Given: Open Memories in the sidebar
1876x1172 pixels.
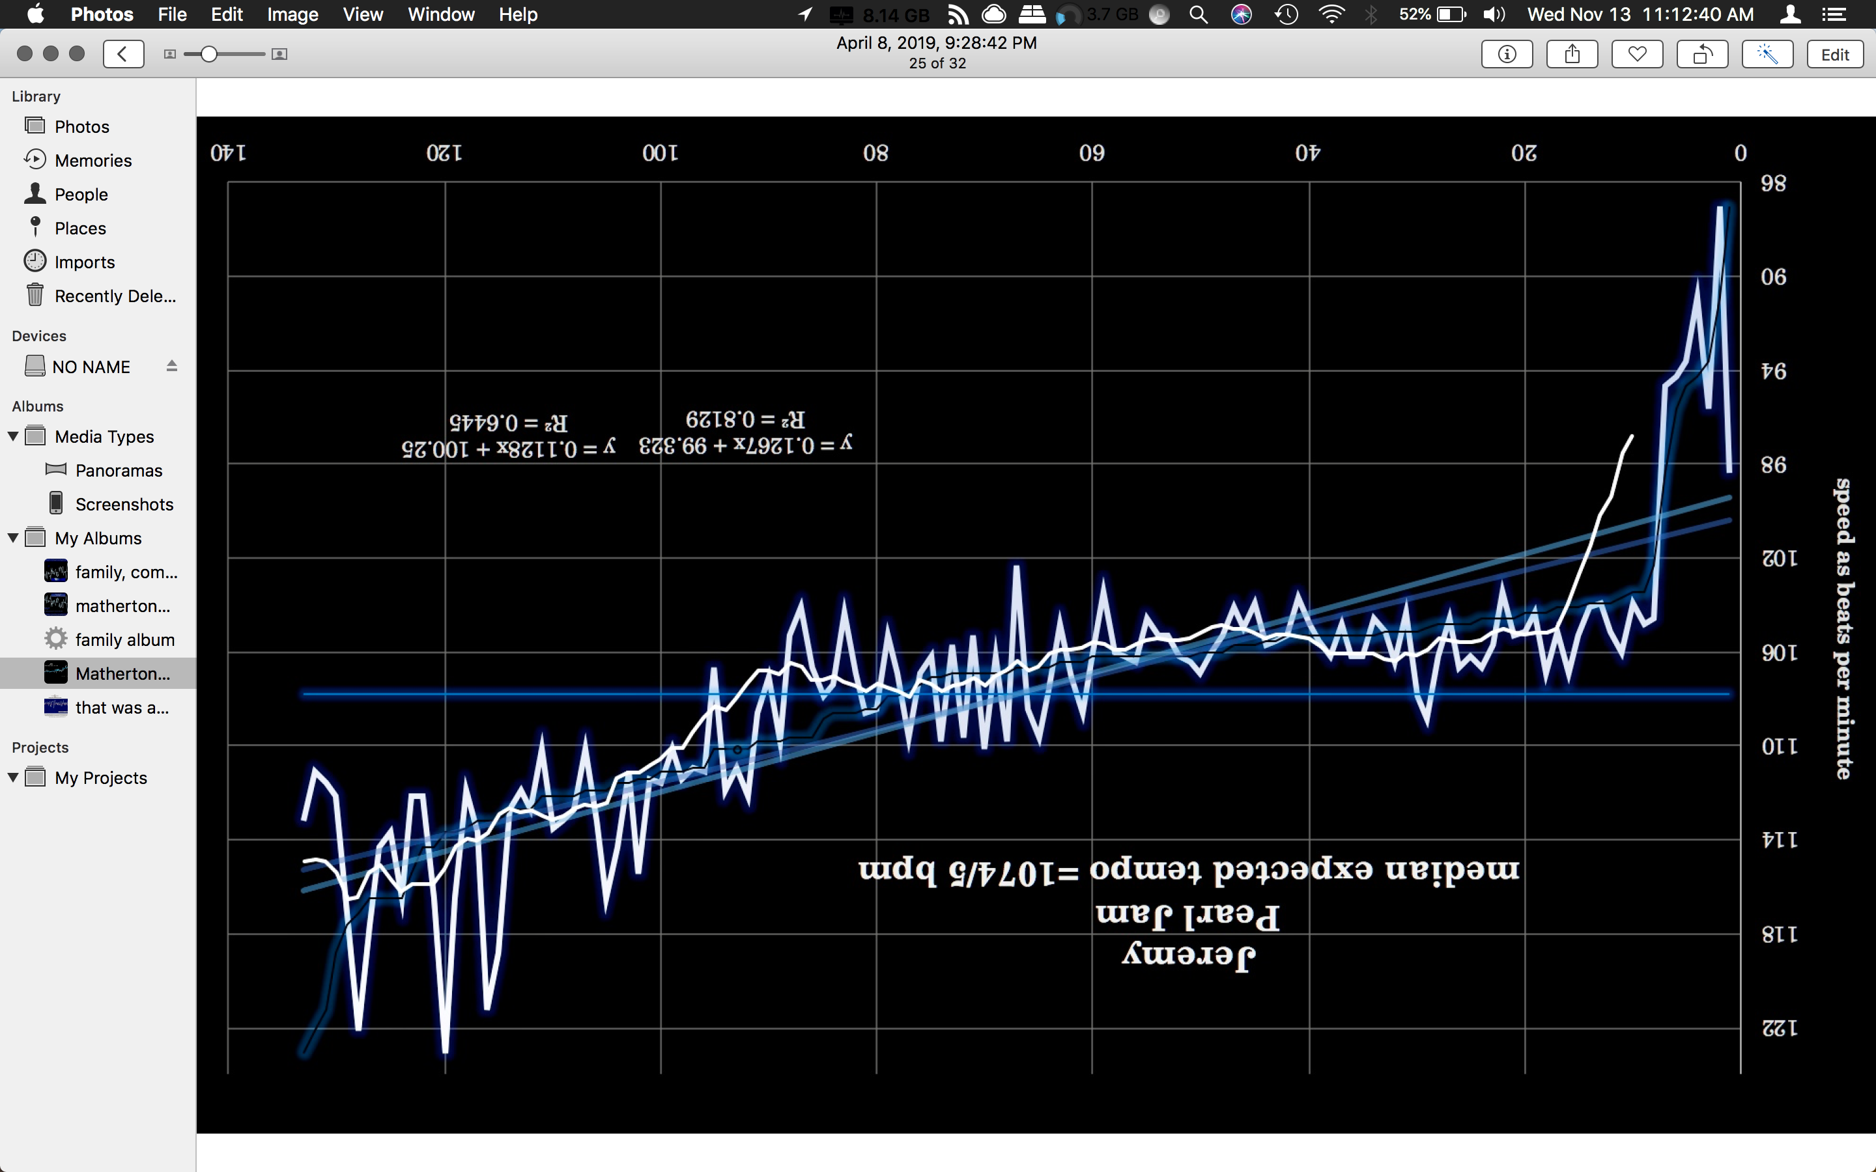Looking at the screenshot, I should pyautogui.click(x=93, y=160).
